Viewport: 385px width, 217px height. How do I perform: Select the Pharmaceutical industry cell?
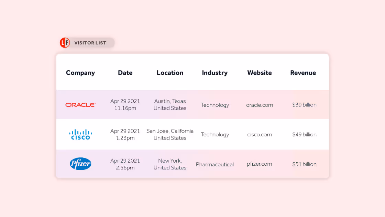pyautogui.click(x=215, y=165)
